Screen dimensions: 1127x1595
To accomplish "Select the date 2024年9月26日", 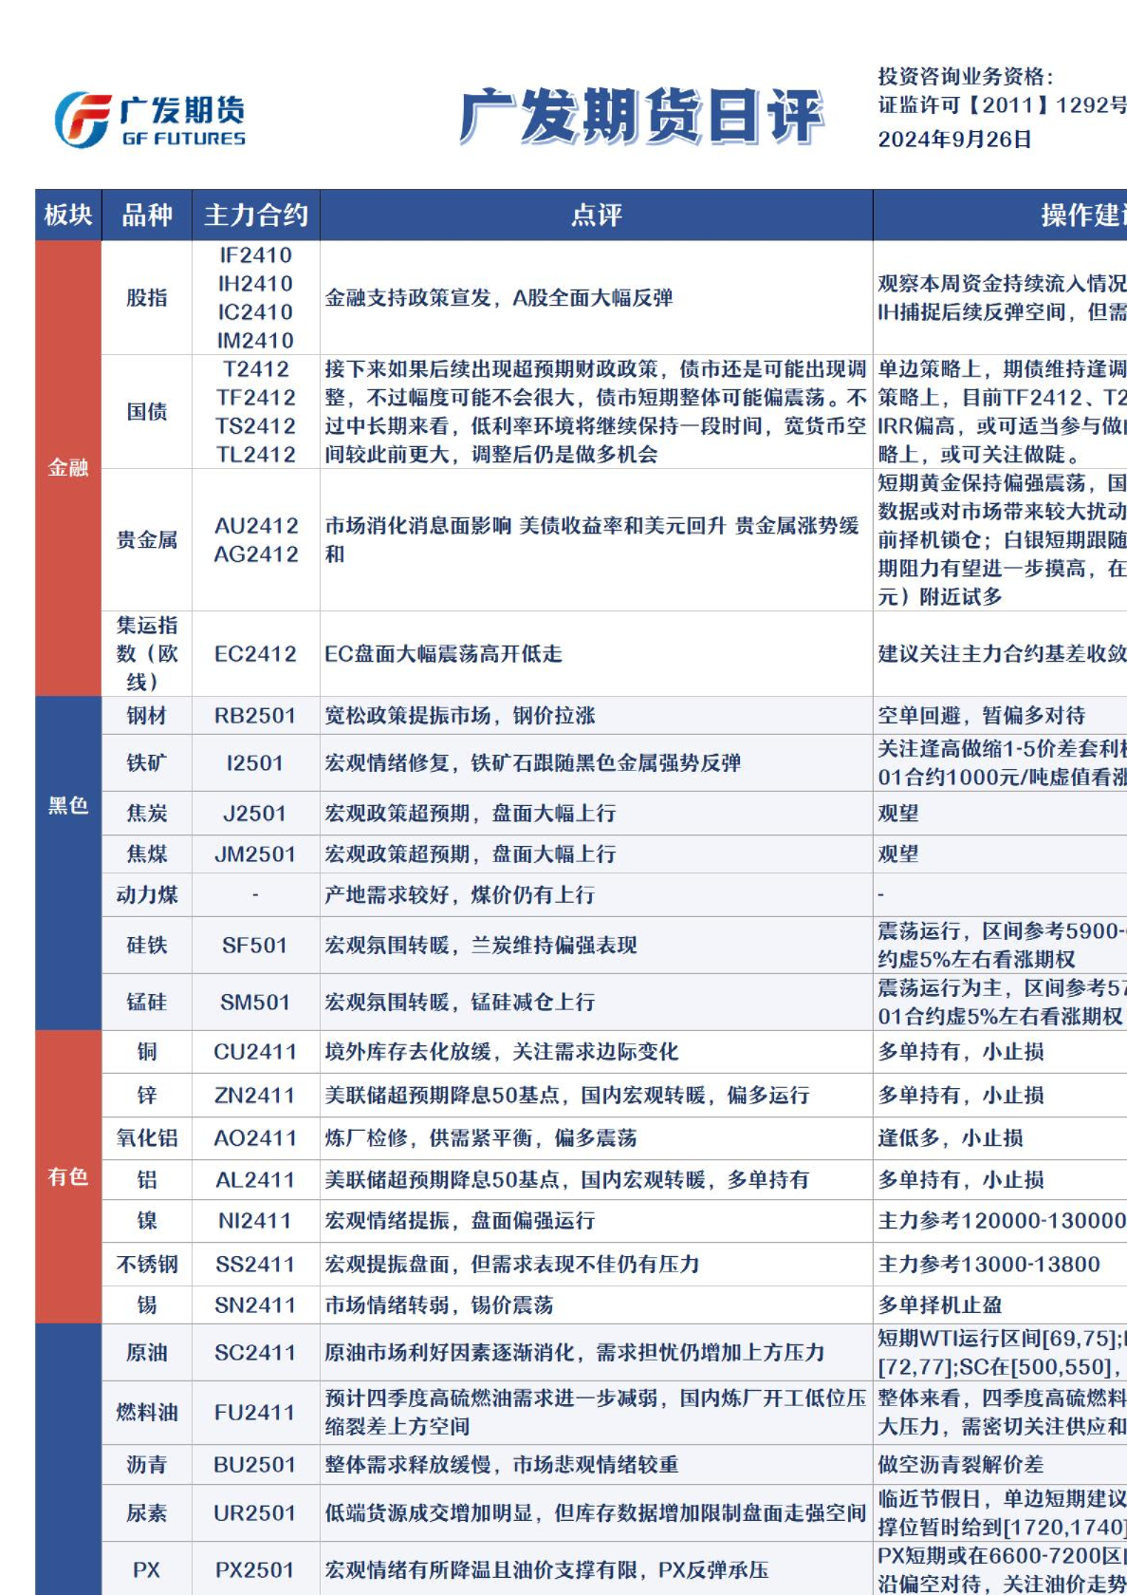I will pyautogui.click(x=954, y=140).
